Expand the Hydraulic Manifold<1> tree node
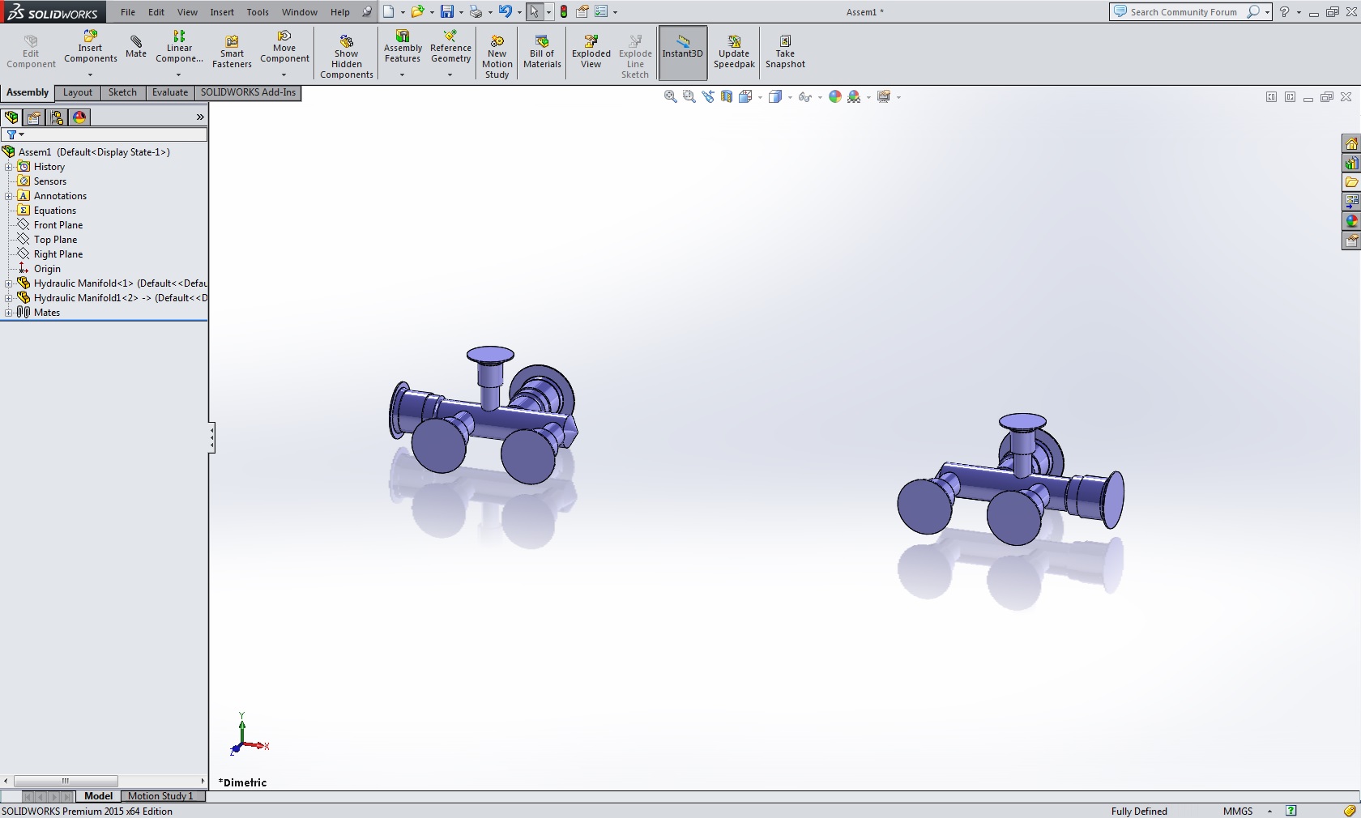 (9, 283)
